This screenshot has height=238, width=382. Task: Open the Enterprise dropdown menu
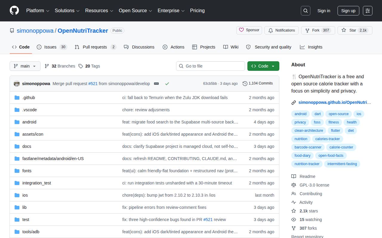click(171, 11)
